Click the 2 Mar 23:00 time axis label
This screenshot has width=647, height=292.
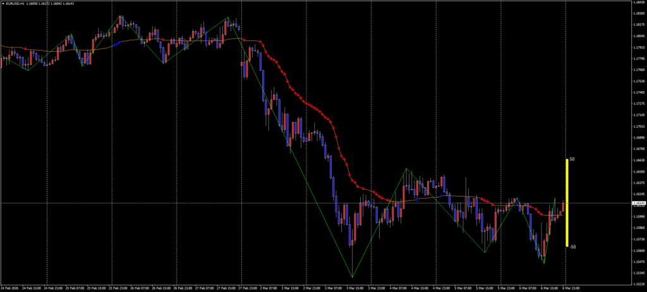coord(312,288)
